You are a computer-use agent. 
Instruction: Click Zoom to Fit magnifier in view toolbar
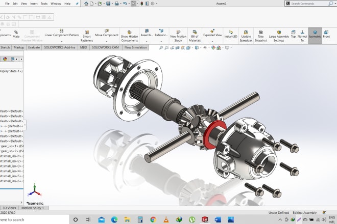161,47
